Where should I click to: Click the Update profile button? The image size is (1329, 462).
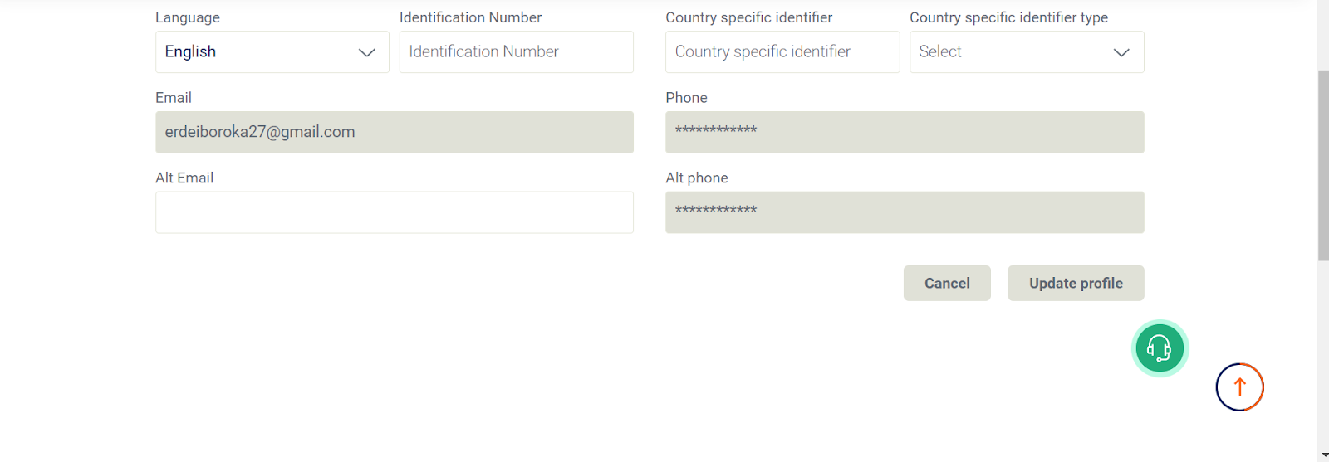(x=1076, y=283)
